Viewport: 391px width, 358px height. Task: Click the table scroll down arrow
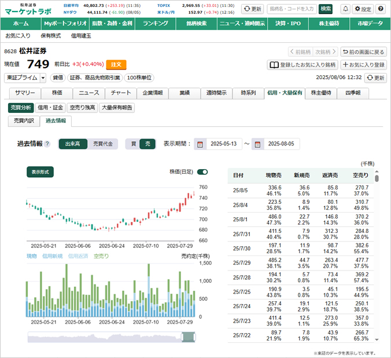coord(377,339)
